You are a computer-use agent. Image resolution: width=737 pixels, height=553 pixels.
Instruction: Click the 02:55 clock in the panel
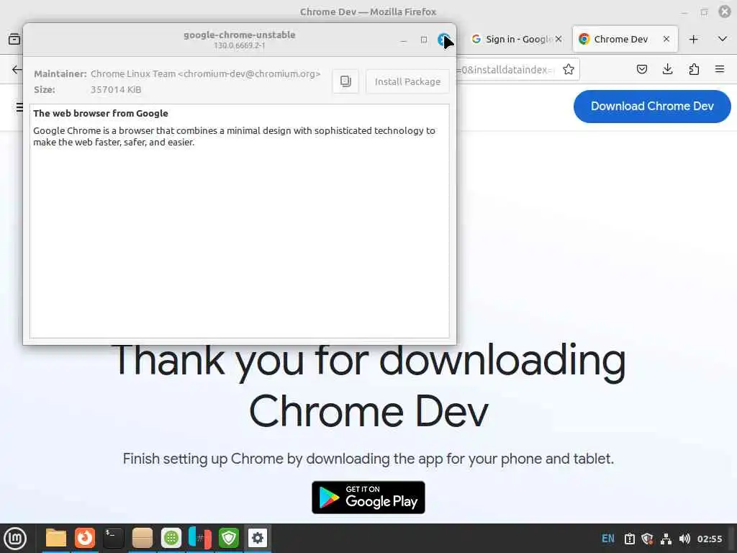point(709,539)
